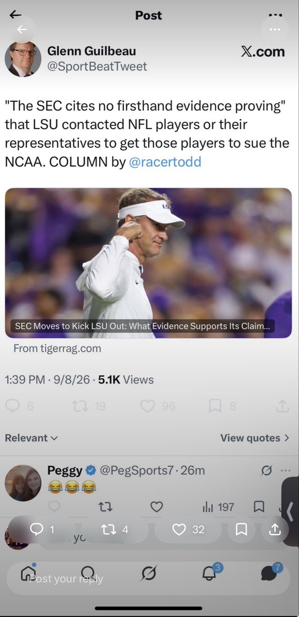Like Peggy's reply with the heart icon
Viewport: 299px width, 617px height.
pyautogui.click(x=157, y=507)
